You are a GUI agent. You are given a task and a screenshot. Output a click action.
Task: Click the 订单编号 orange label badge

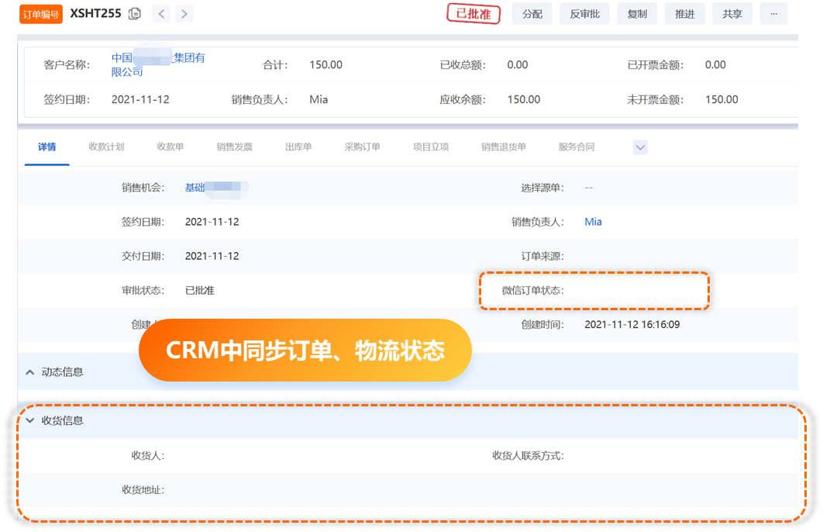click(40, 15)
